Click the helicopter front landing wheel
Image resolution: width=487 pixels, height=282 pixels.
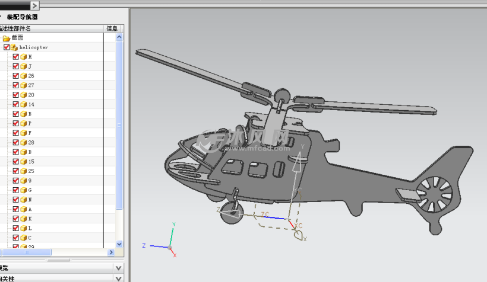click(x=232, y=213)
